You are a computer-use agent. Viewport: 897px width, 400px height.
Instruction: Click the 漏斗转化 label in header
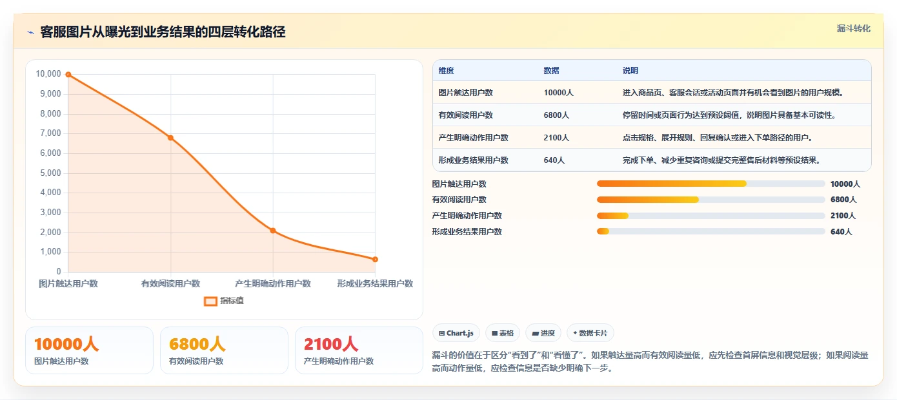coord(854,29)
